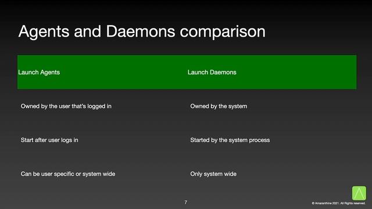Viewport: 372px width, 209px height.
Task: Click the green Amaranthine logo icon
Action: point(359,193)
